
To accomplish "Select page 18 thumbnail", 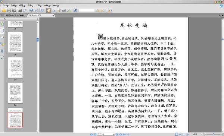I will pyautogui.click(x=15, y=42).
